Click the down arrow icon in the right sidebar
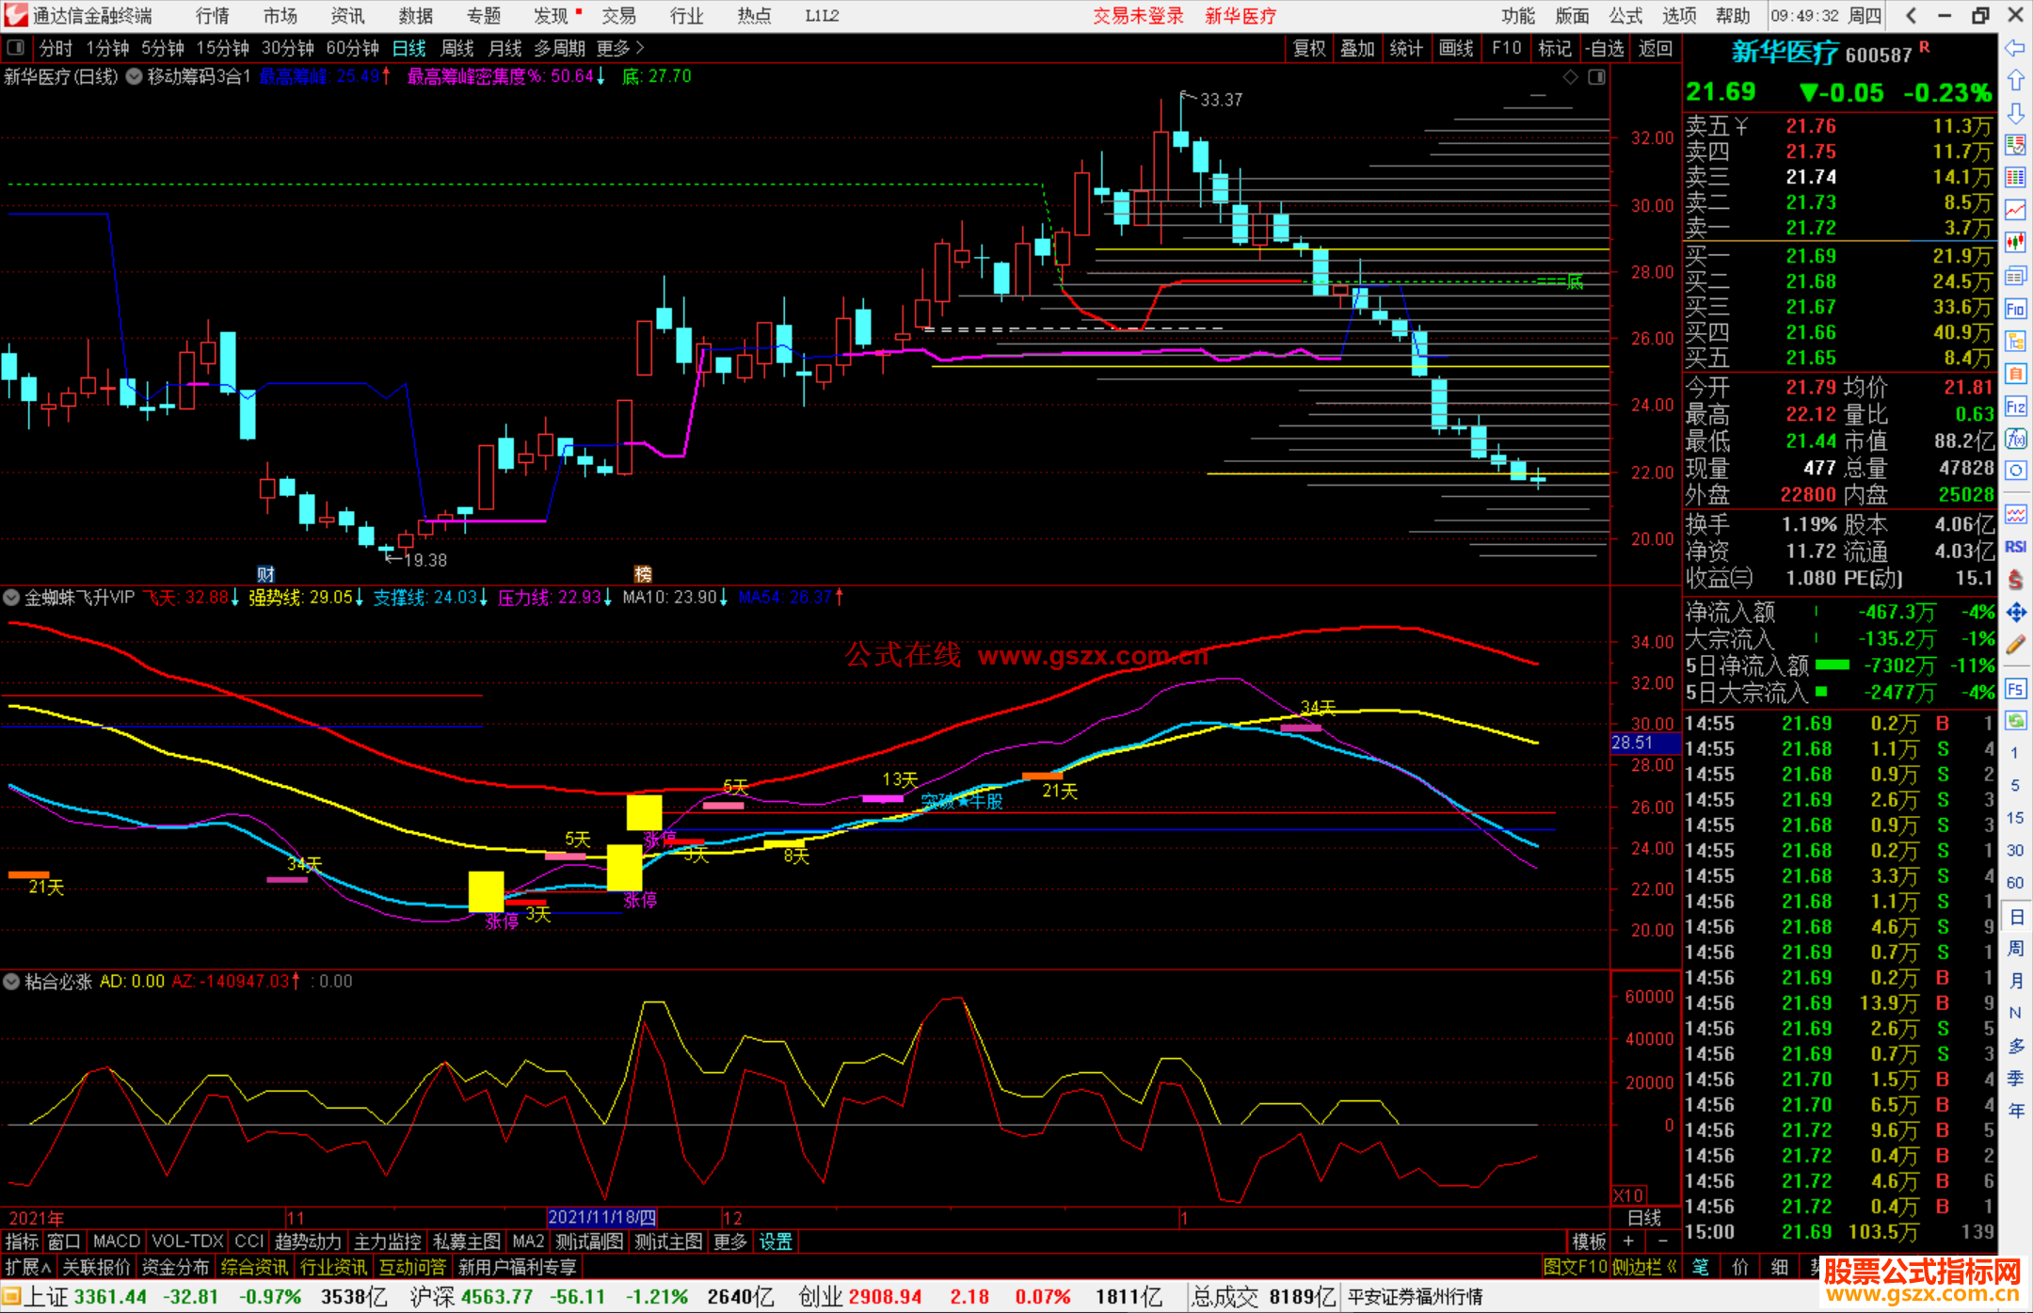 click(x=2015, y=113)
